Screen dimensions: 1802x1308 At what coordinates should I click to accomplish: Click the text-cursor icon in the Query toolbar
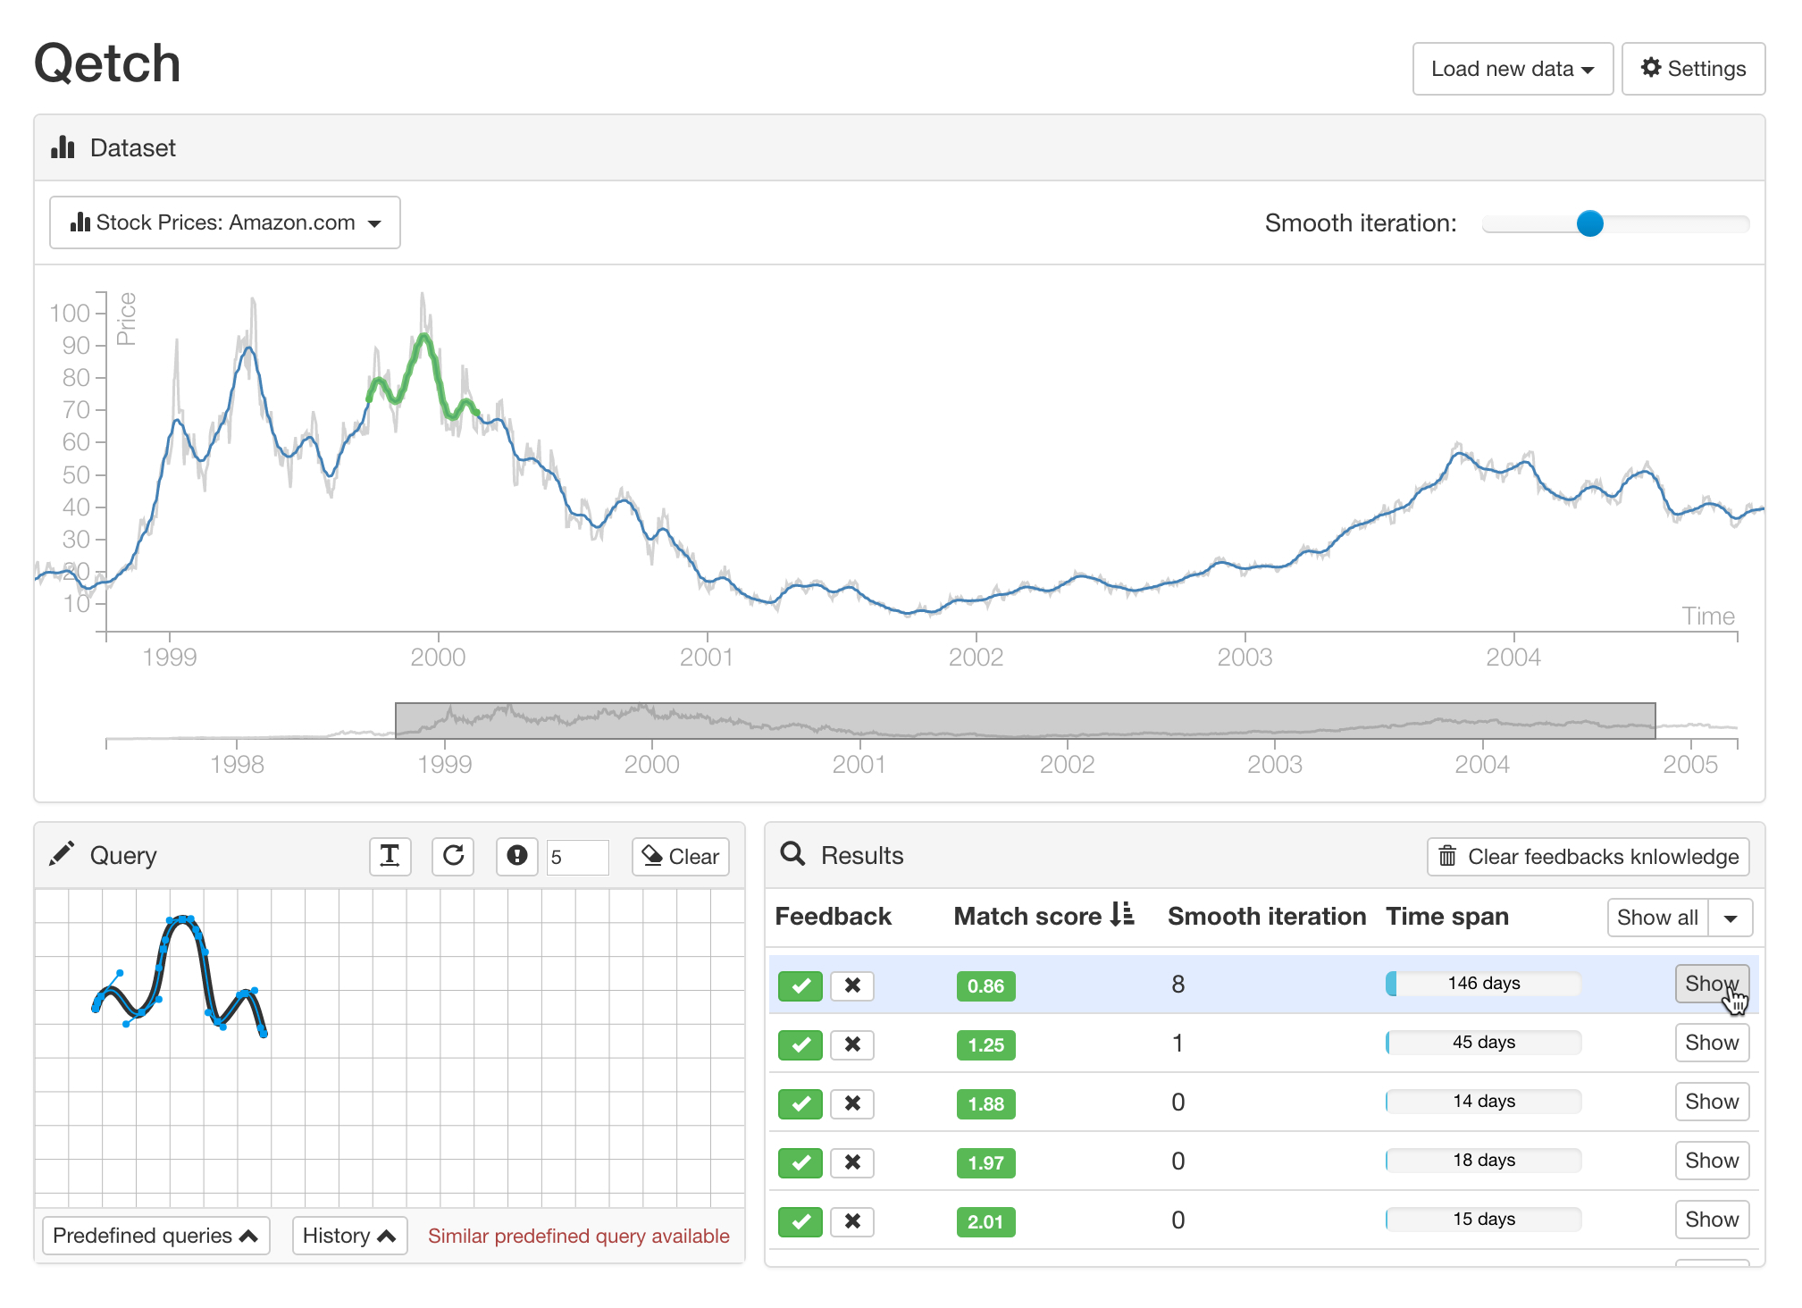tap(390, 856)
